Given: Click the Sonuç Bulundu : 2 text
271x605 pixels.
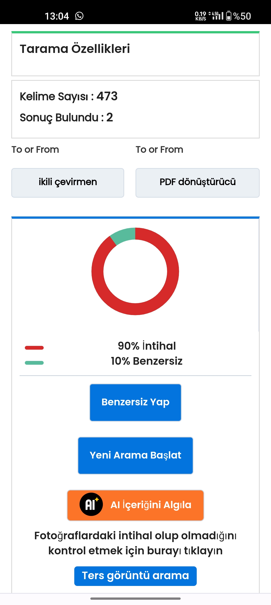Looking at the screenshot, I should [x=66, y=118].
